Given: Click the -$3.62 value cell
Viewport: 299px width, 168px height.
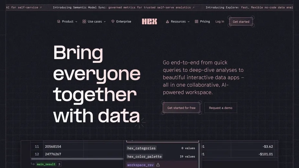Looking at the screenshot, I should 268,146.
